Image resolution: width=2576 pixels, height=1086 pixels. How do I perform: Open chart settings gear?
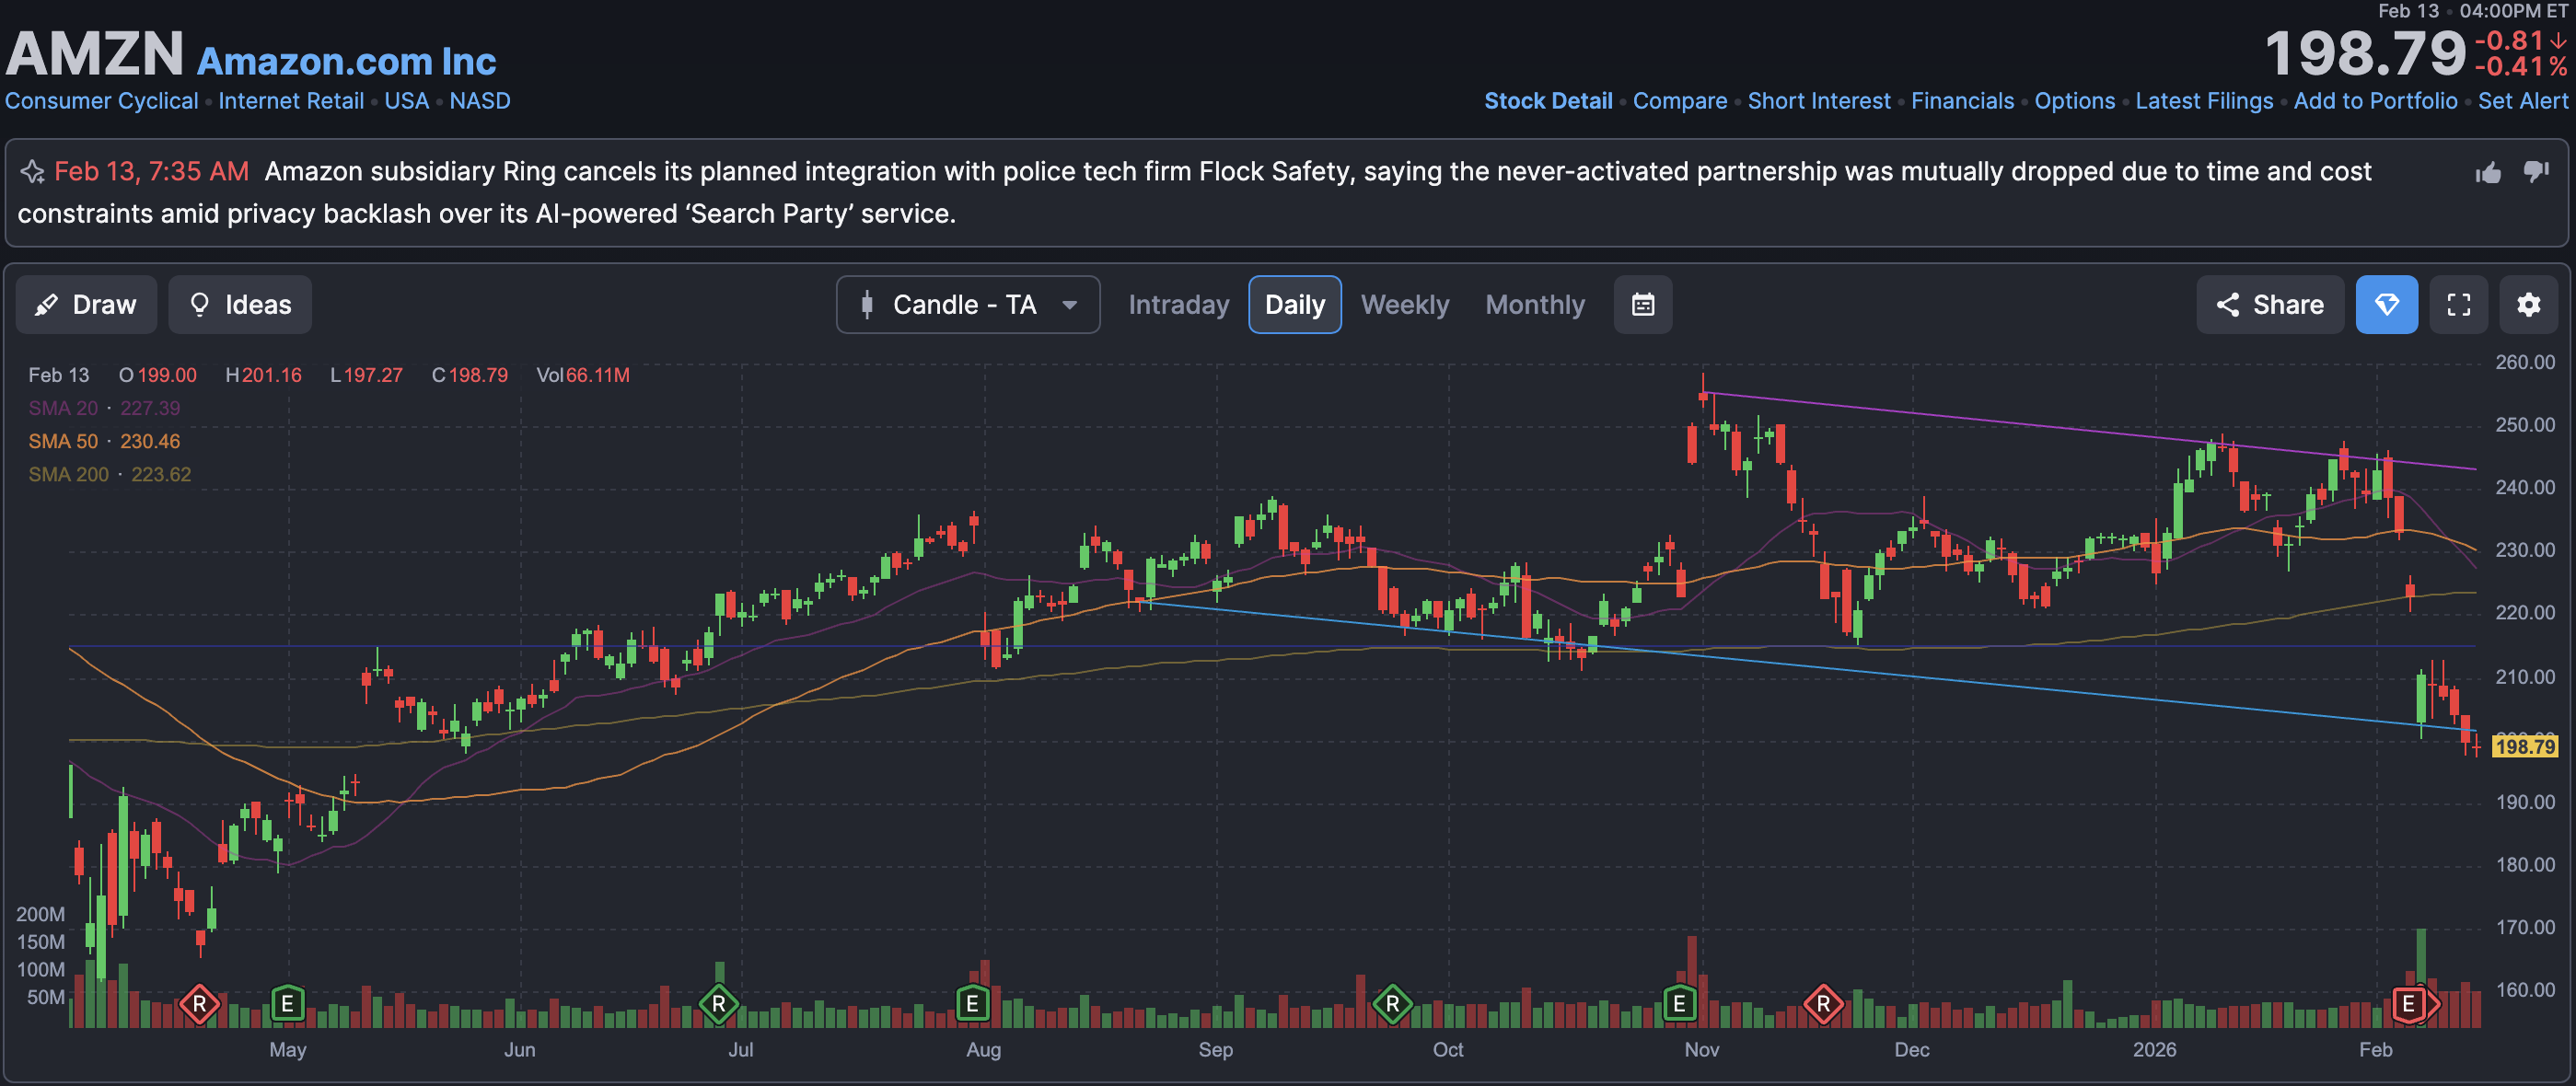[x=2528, y=305]
